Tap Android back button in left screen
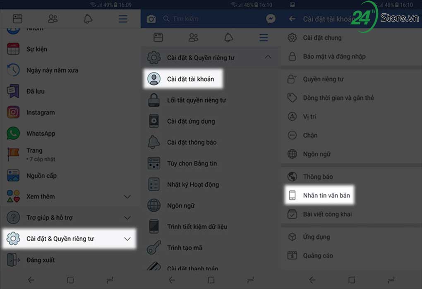 [x=31, y=280]
